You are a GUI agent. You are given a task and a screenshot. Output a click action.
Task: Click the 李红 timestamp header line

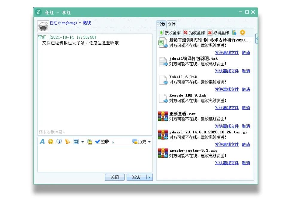pos(67,37)
